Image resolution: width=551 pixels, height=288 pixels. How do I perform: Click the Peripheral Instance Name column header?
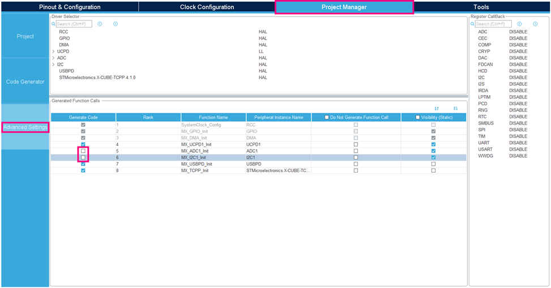coord(279,117)
